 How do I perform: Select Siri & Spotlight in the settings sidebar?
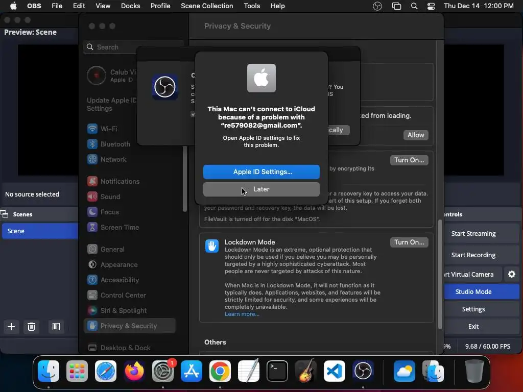(130, 311)
